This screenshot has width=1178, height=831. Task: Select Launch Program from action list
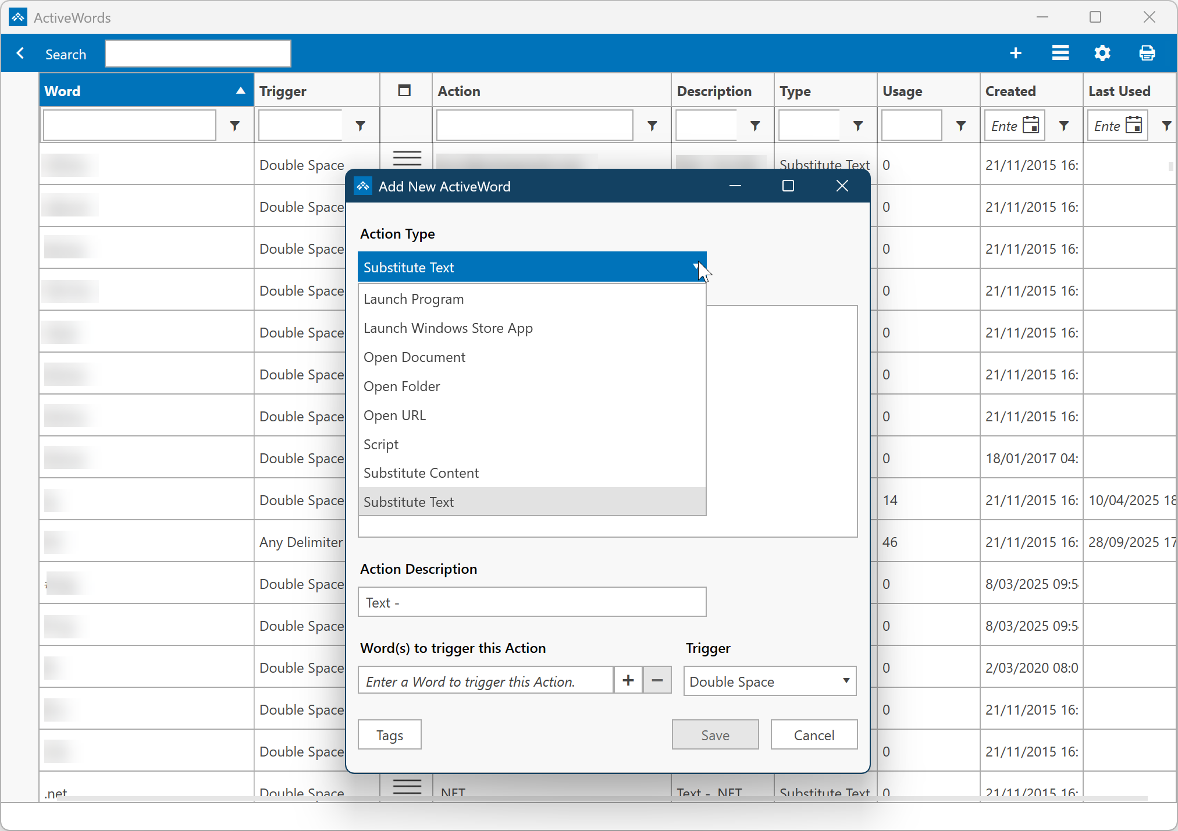click(414, 299)
